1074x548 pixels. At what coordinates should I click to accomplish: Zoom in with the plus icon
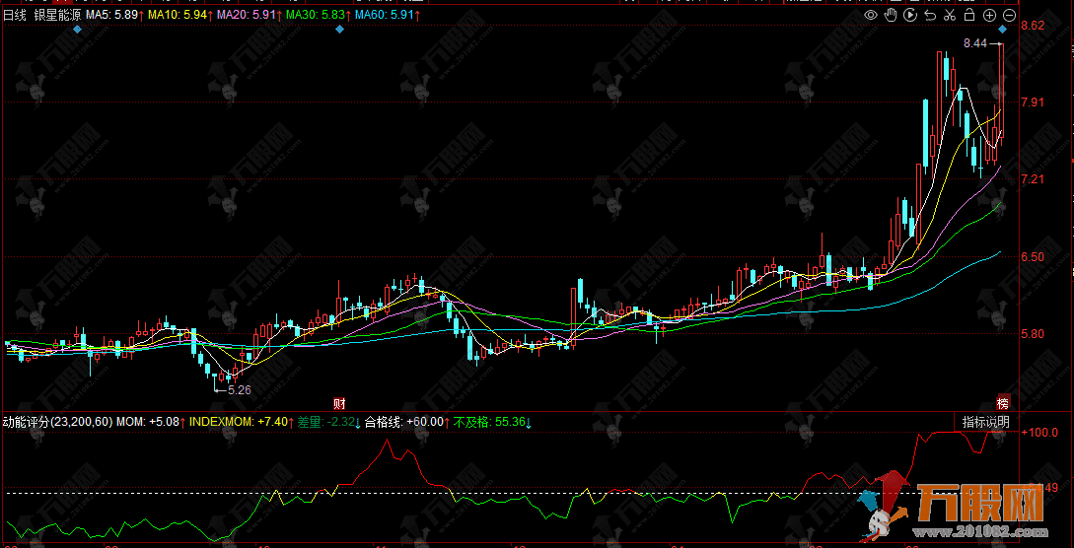989,15
